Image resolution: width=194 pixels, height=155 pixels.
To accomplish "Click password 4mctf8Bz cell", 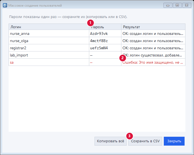I will [x=105, y=41].
